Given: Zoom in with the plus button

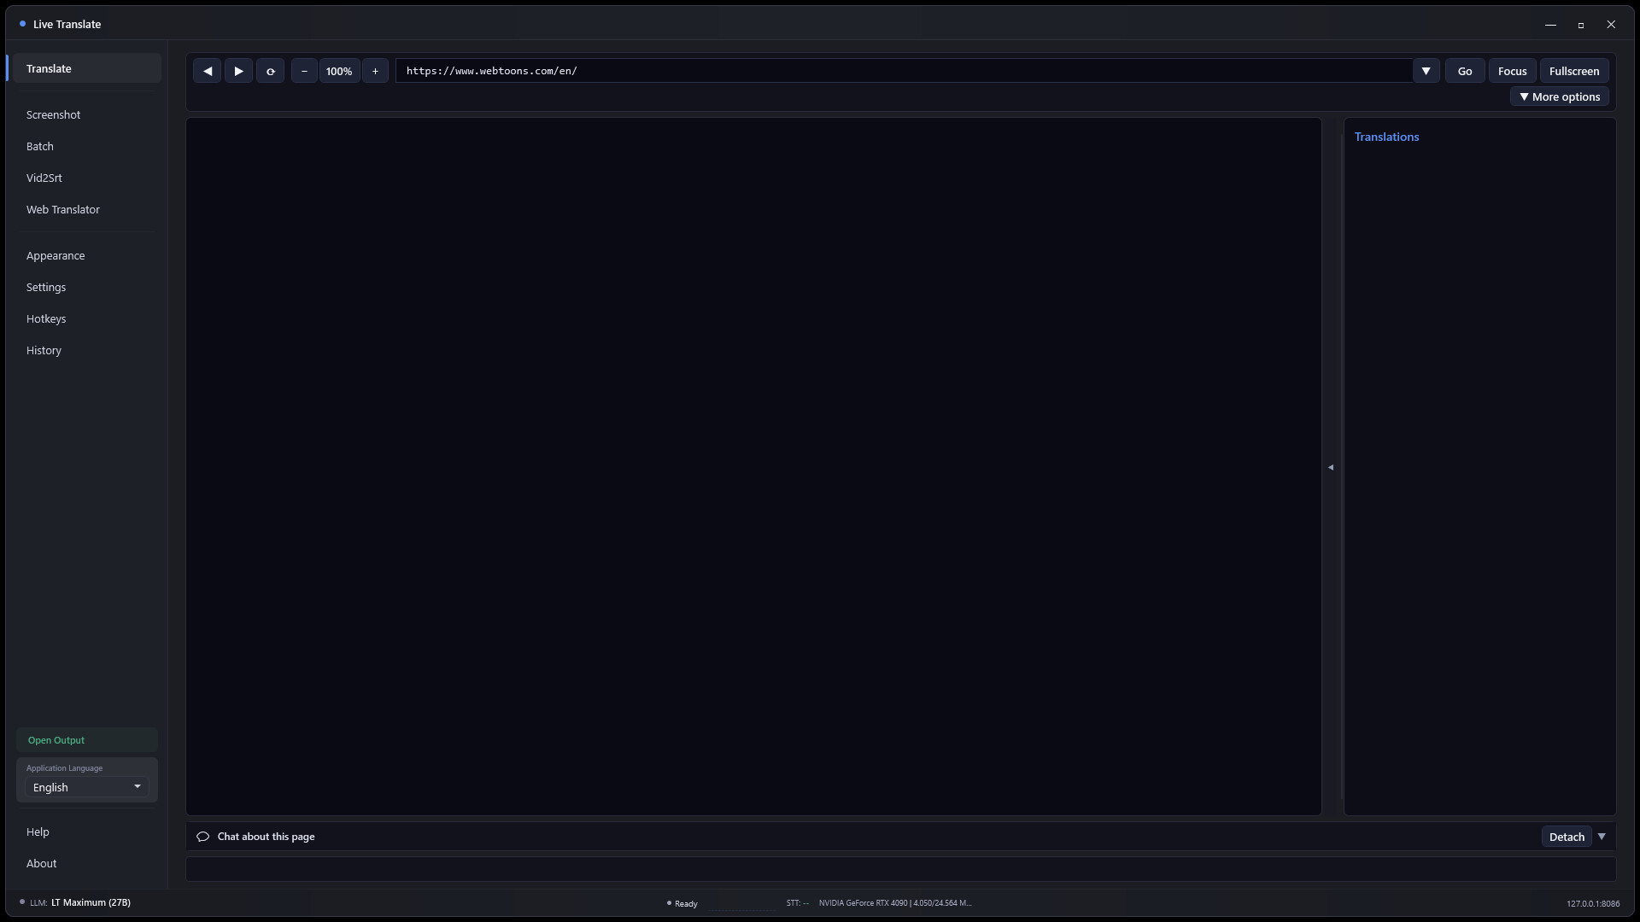Looking at the screenshot, I should pyautogui.click(x=375, y=71).
